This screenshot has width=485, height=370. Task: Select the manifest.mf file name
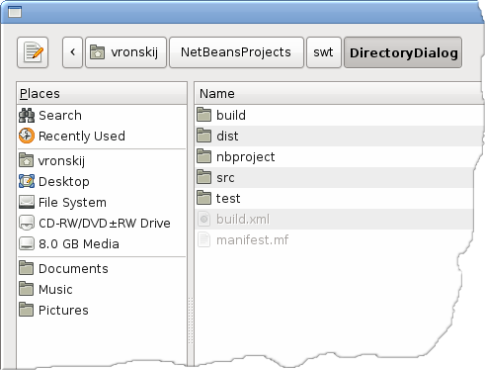tap(252, 239)
